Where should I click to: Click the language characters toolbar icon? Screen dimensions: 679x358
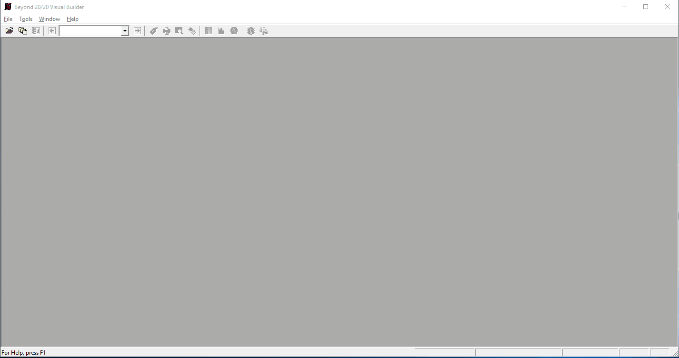264,31
